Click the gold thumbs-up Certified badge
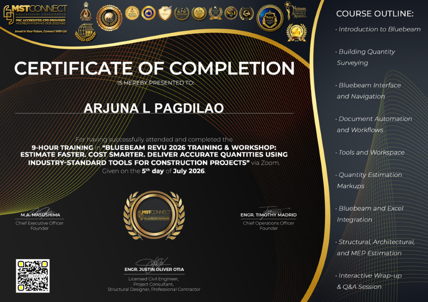This screenshot has width=428, height=302. [296, 32]
